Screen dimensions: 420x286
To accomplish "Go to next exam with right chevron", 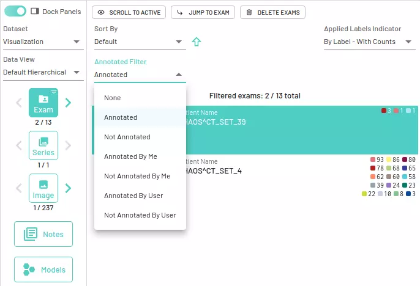I will tap(68, 103).
